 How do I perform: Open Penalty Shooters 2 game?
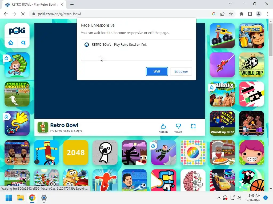pyautogui.click(x=17, y=94)
